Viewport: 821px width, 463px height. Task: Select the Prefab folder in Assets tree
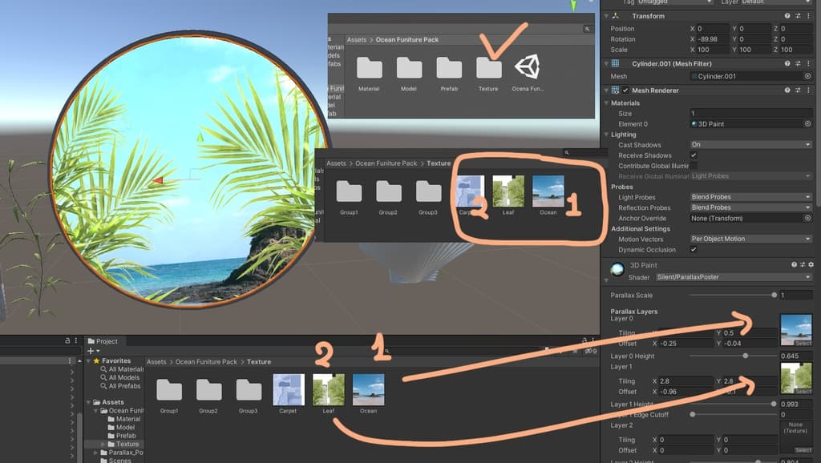(122, 436)
